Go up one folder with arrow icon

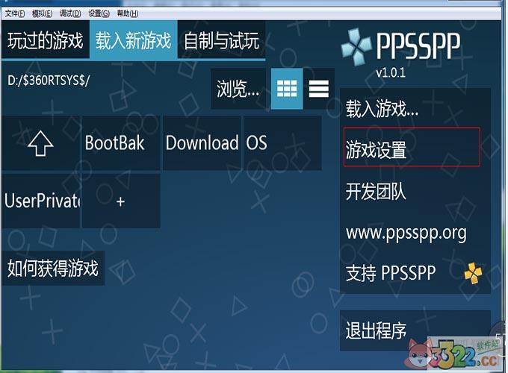coord(40,143)
